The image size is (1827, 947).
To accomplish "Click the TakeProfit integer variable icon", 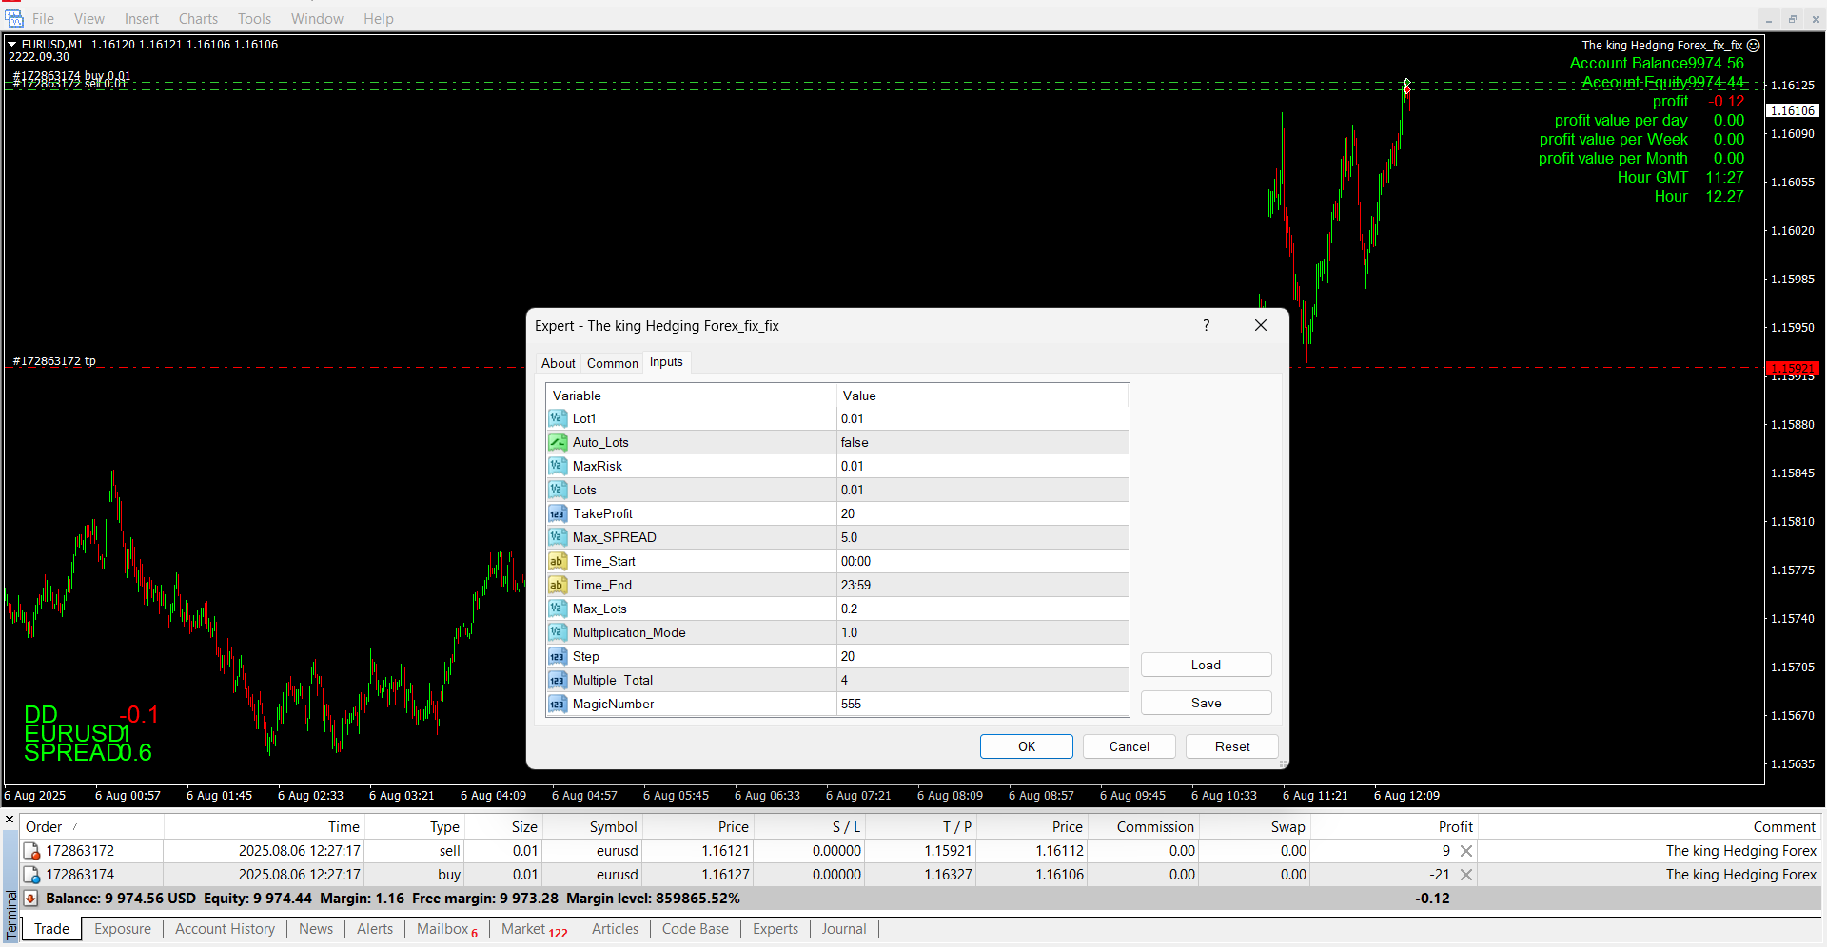I will 558,513.
